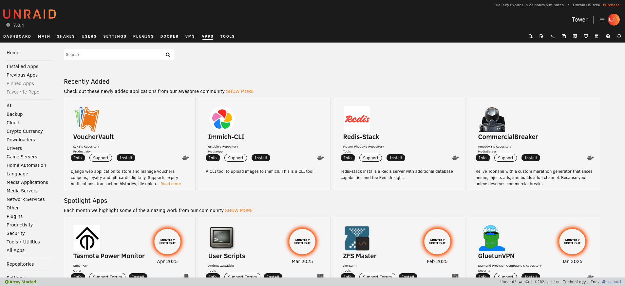Open the hamburger menu next to Tower
Image resolution: width=625 pixels, height=286 pixels.
[x=602, y=20]
